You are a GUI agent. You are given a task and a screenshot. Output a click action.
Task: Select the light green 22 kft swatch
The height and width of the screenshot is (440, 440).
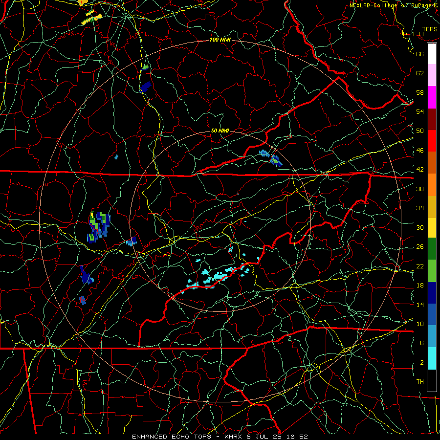tap(432, 271)
